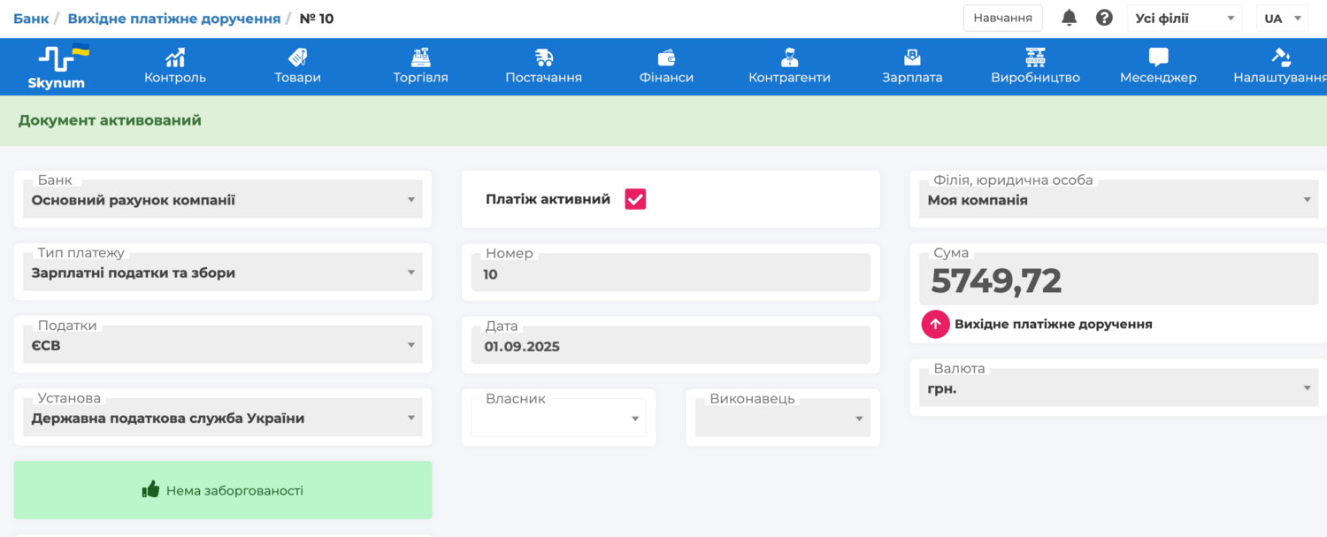Open the help question mark icon
This screenshot has height=537, width=1327.
click(x=1104, y=18)
